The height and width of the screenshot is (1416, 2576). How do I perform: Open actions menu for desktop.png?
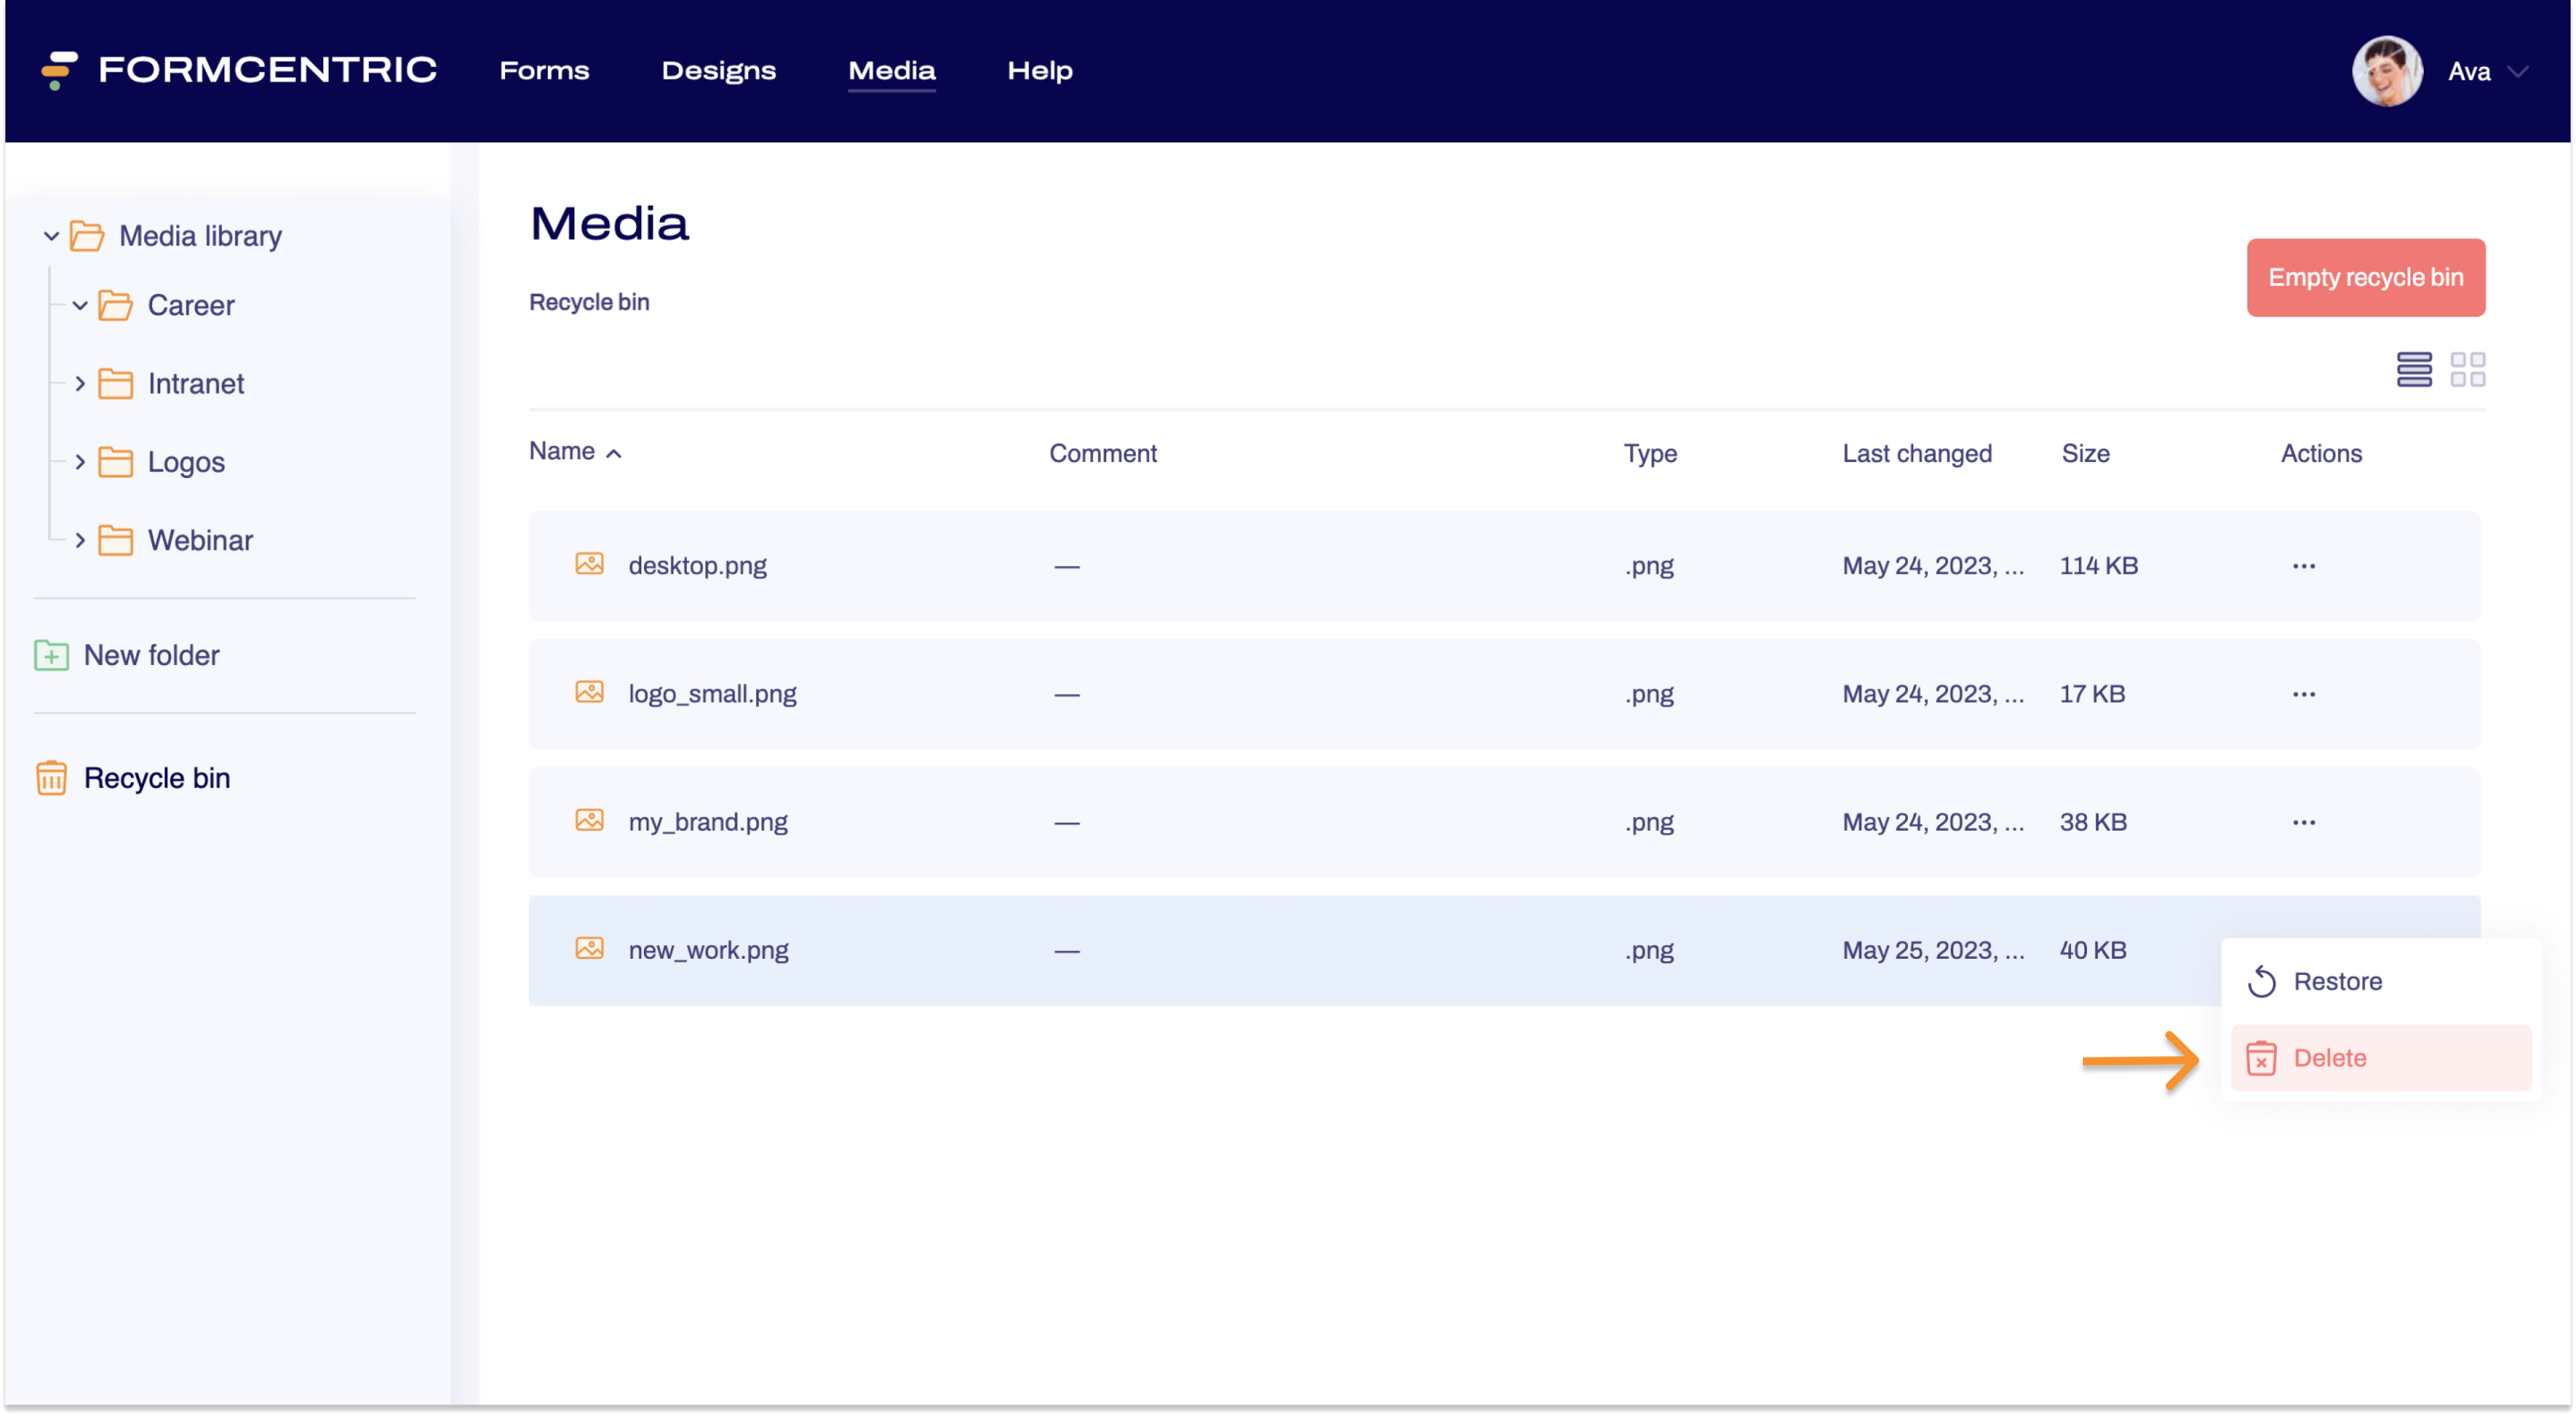[2304, 567]
